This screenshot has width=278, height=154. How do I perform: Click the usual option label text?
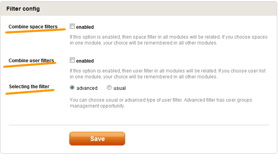pos(119,88)
